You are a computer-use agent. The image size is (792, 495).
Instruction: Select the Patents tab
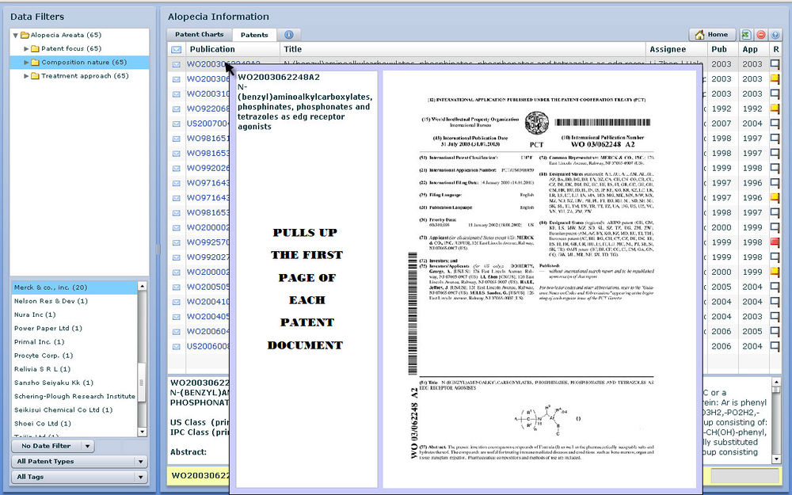coord(254,35)
